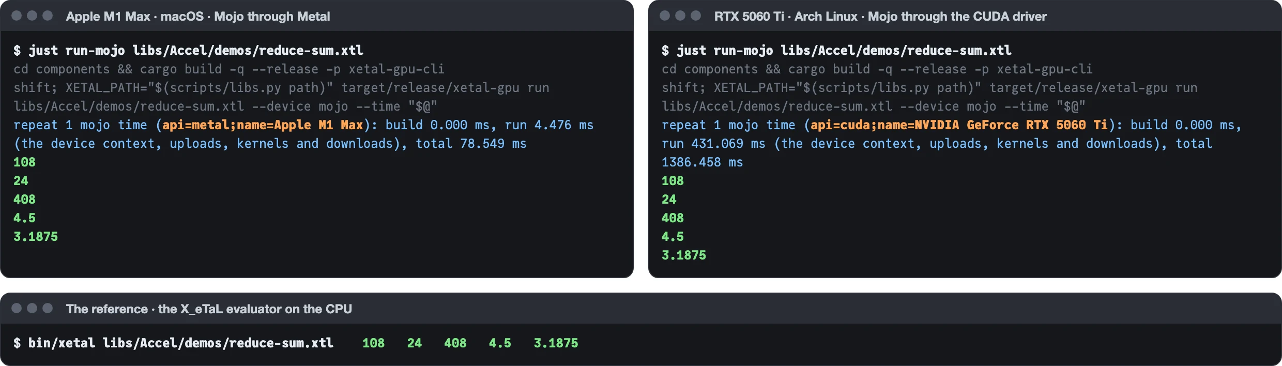
Task: Click the --device mojo --time line in Metal window
Action: point(225,106)
